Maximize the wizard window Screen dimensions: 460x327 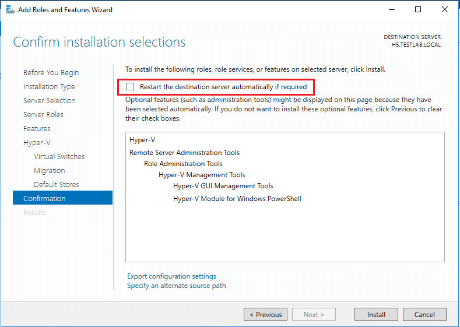click(418, 10)
